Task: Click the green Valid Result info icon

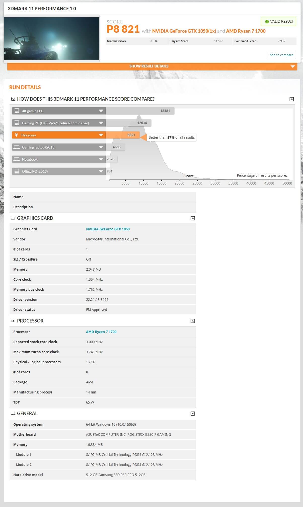Action: 267,22
